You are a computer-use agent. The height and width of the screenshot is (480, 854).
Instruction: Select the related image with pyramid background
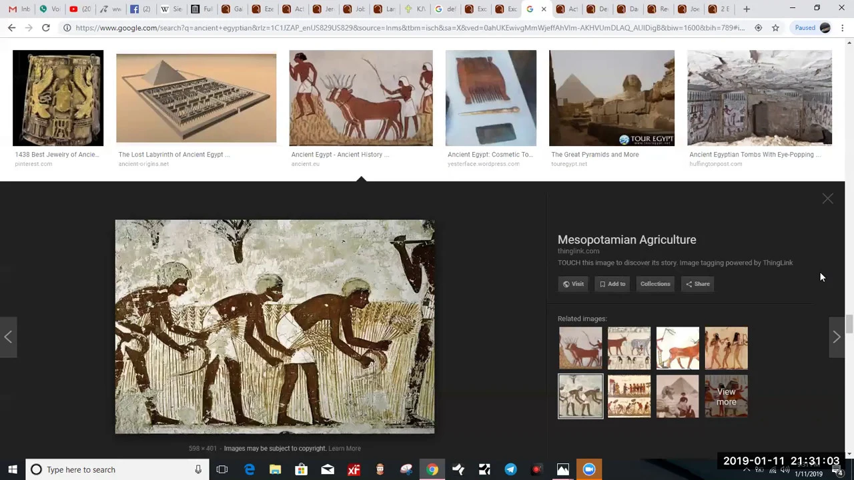[678, 397]
